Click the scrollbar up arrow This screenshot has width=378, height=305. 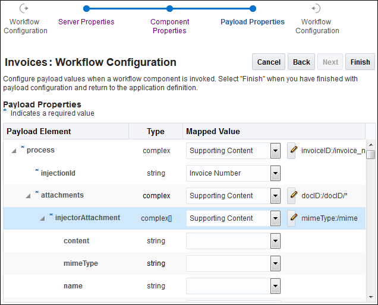coord(371,145)
